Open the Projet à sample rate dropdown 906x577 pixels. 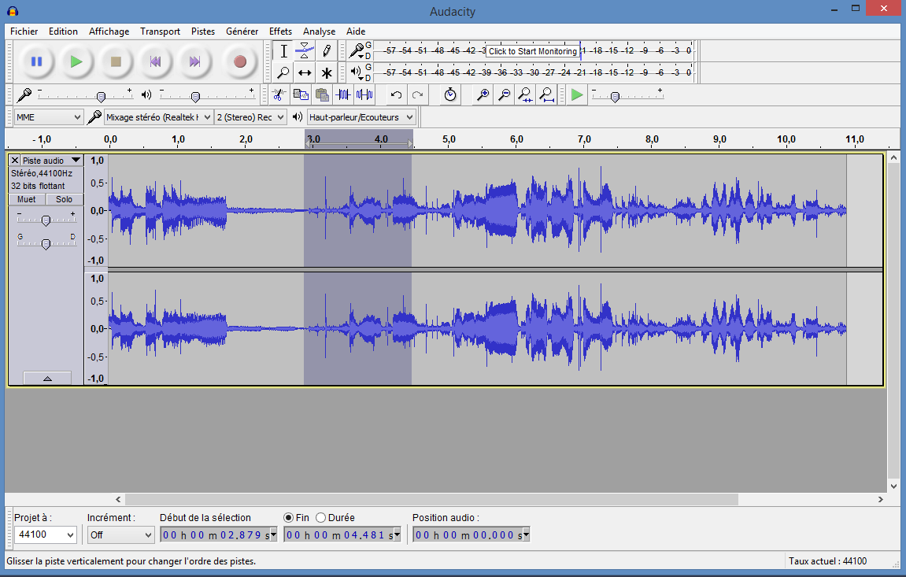click(x=46, y=534)
